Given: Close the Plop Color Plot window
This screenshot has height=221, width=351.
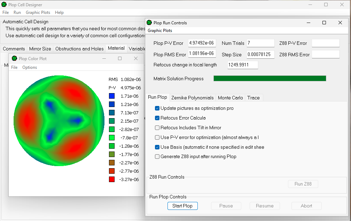Looking at the screenshot, I should (136, 58).
